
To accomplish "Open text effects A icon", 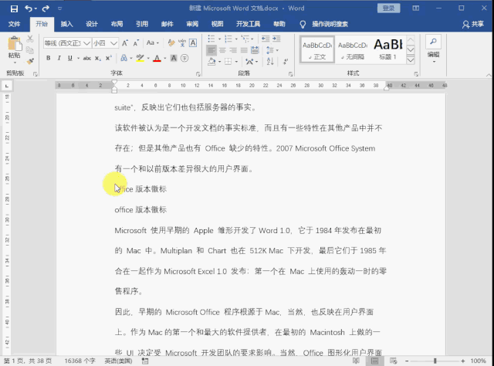I will pyautogui.click(x=123, y=58).
